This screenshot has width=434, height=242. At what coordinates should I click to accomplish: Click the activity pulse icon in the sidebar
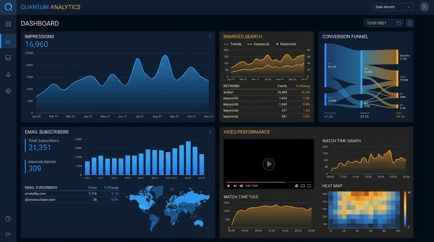[8, 75]
